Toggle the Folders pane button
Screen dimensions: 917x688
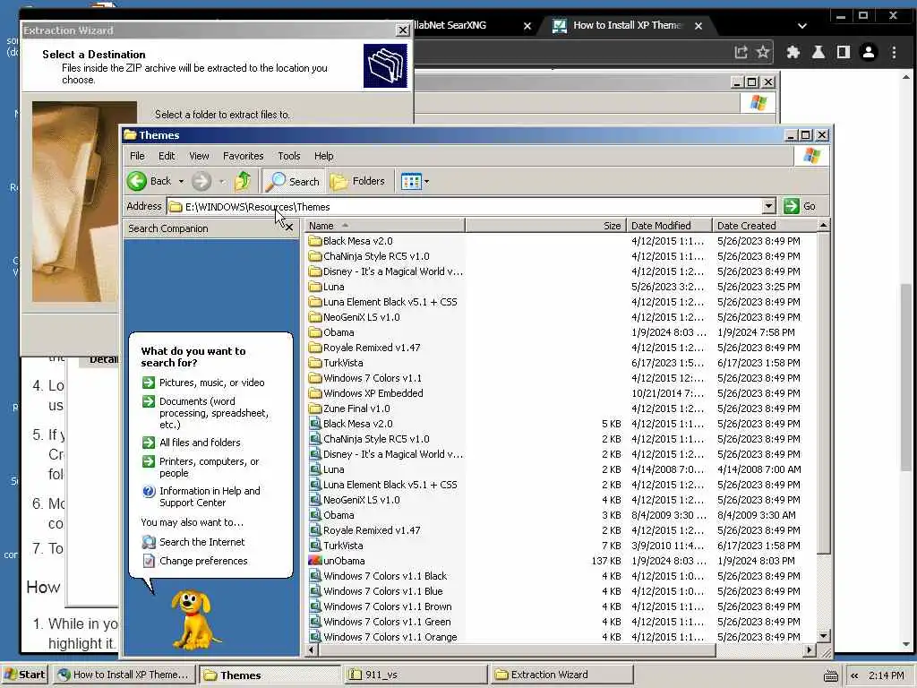(x=358, y=181)
